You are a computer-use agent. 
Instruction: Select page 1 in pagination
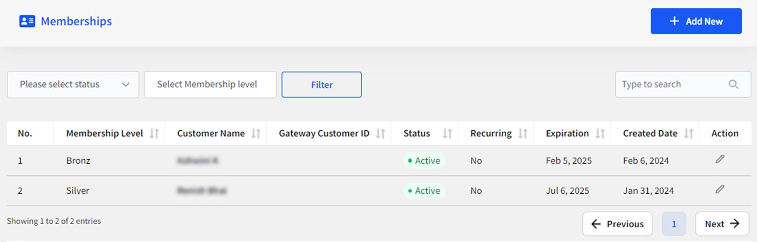pyautogui.click(x=673, y=224)
